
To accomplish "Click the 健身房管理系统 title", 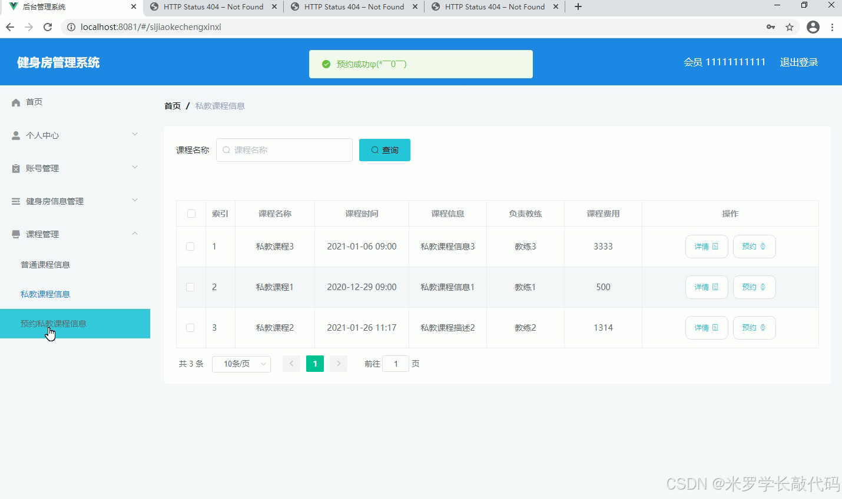I will 58,62.
